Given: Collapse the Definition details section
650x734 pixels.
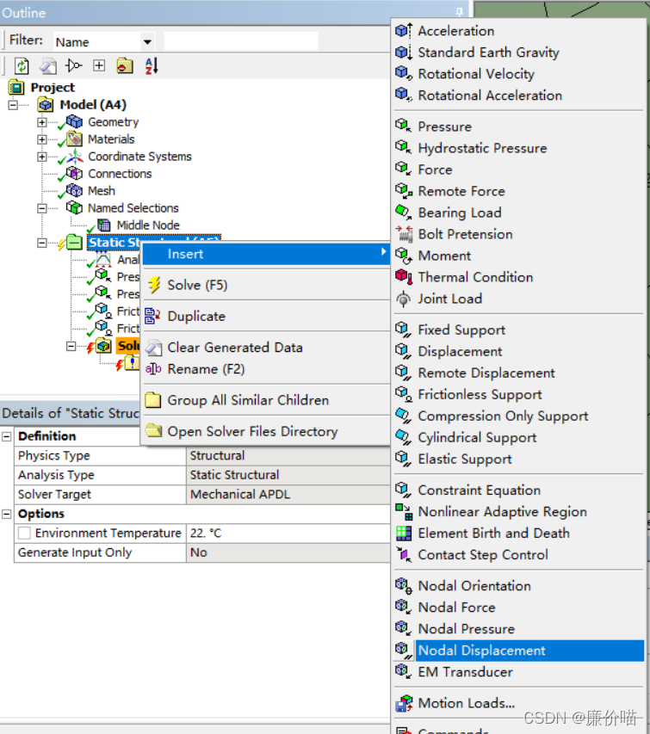Looking at the screenshot, I should (x=7, y=436).
